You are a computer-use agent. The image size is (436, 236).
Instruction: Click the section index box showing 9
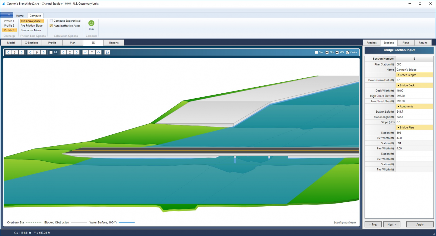click(x=37, y=52)
